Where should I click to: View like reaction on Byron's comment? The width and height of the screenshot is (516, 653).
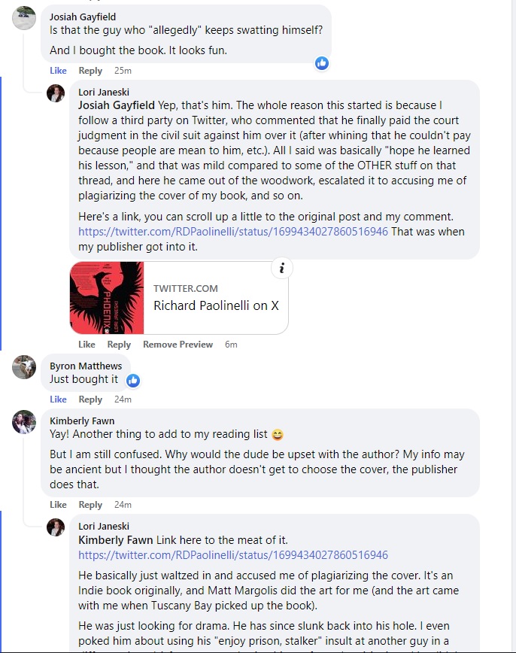pos(133,381)
